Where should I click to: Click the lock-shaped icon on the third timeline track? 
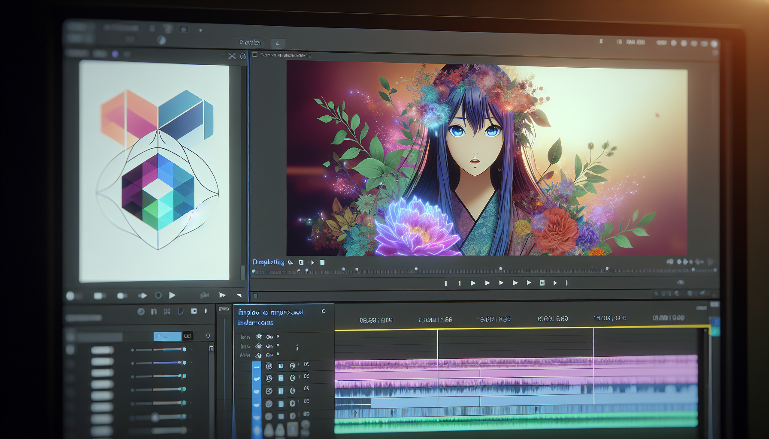[292, 391]
